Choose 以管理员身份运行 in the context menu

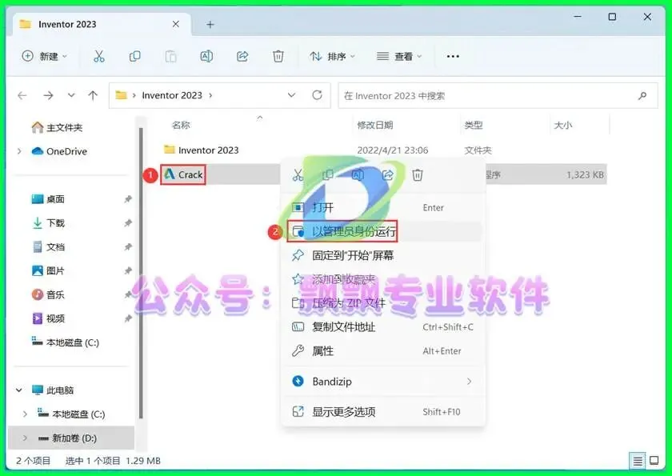point(383,231)
